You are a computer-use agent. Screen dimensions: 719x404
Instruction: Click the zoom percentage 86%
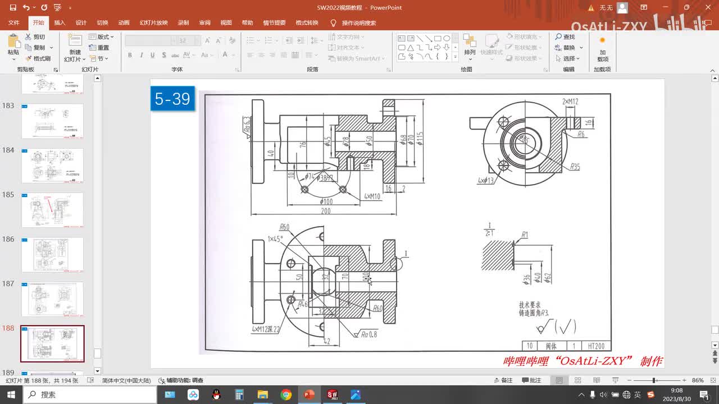[x=698, y=380]
